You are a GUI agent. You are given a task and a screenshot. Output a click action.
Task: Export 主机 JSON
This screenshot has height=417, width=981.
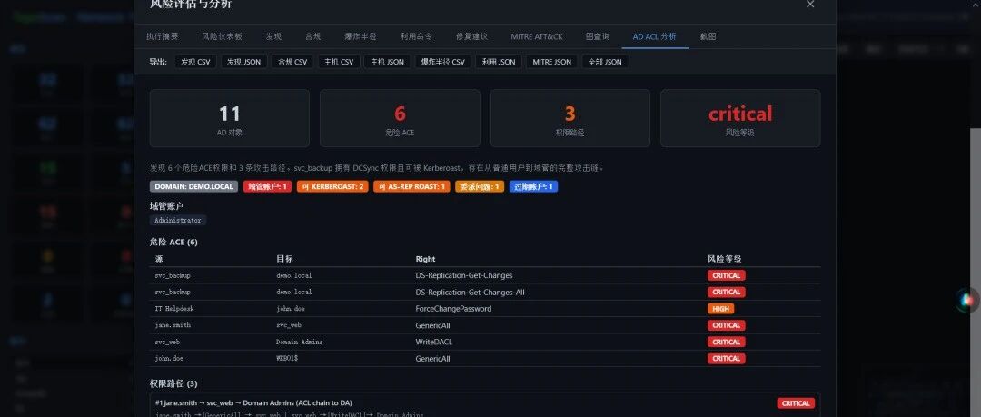coord(387,62)
